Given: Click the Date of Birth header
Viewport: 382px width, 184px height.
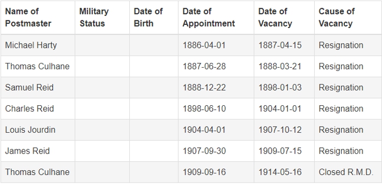Looking at the screenshot, I should [x=154, y=17].
